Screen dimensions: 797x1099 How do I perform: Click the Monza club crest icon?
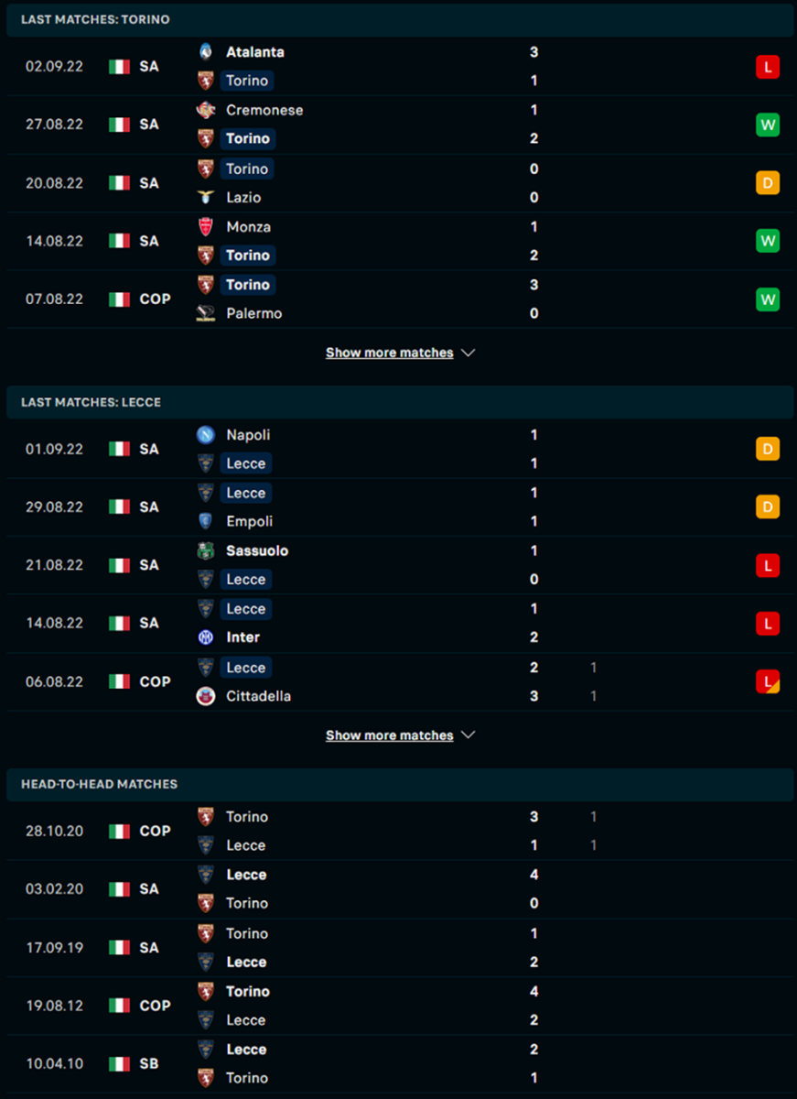click(x=206, y=226)
